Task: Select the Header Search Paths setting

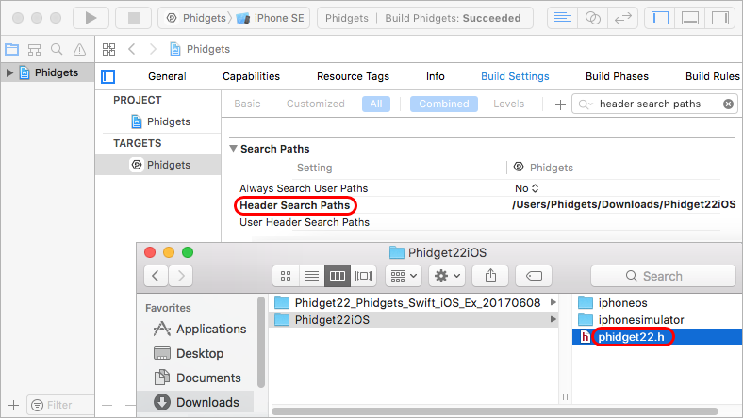Action: tap(295, 205)
